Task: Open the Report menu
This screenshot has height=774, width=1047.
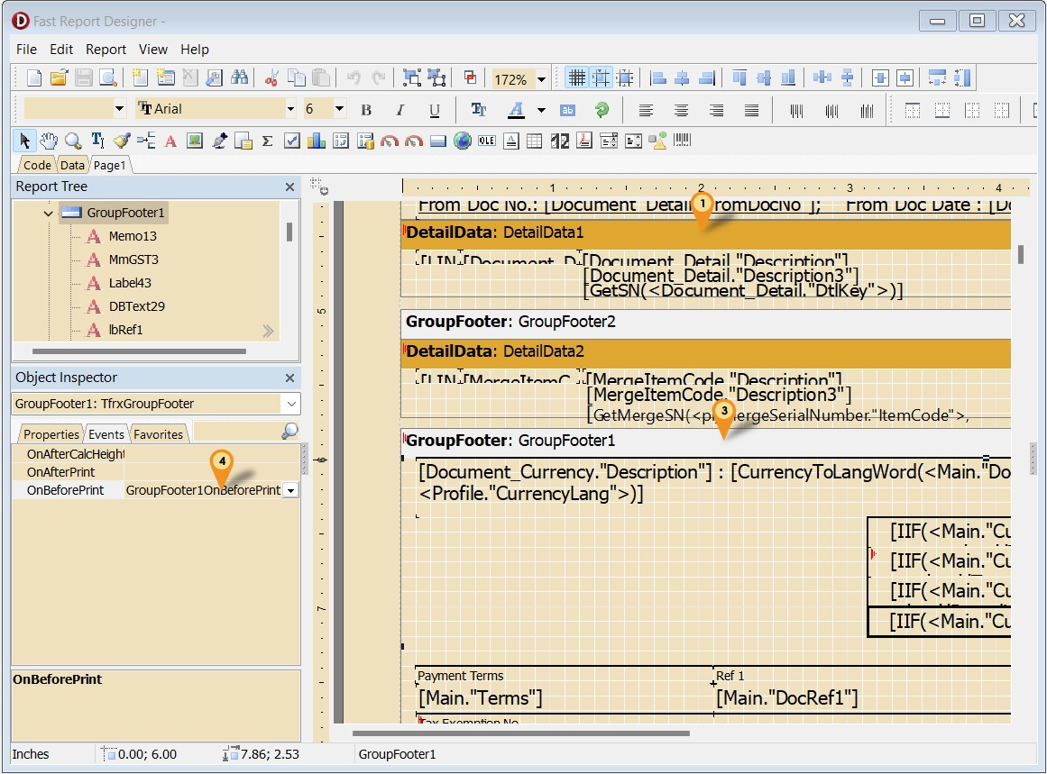Action: 106,50
